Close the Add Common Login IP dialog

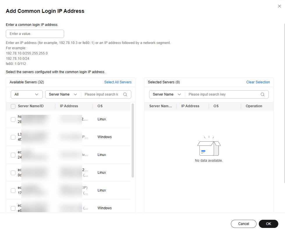(279, 6)
